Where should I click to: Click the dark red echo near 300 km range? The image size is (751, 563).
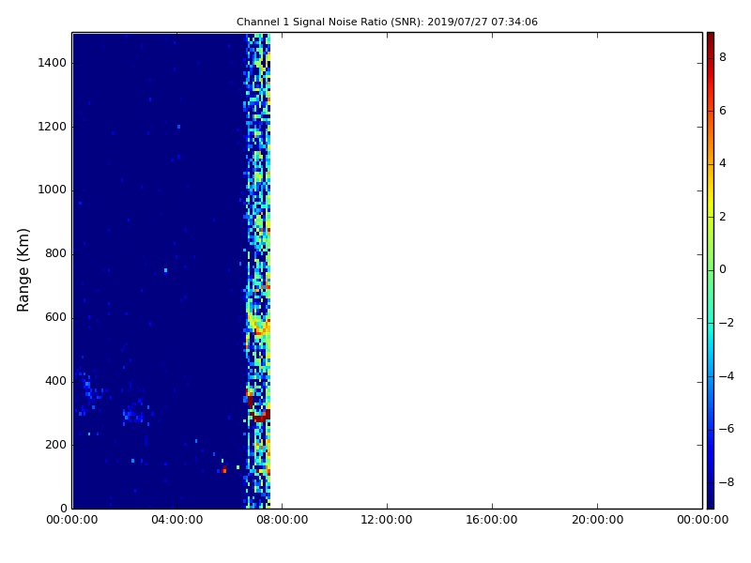(262, 416)
